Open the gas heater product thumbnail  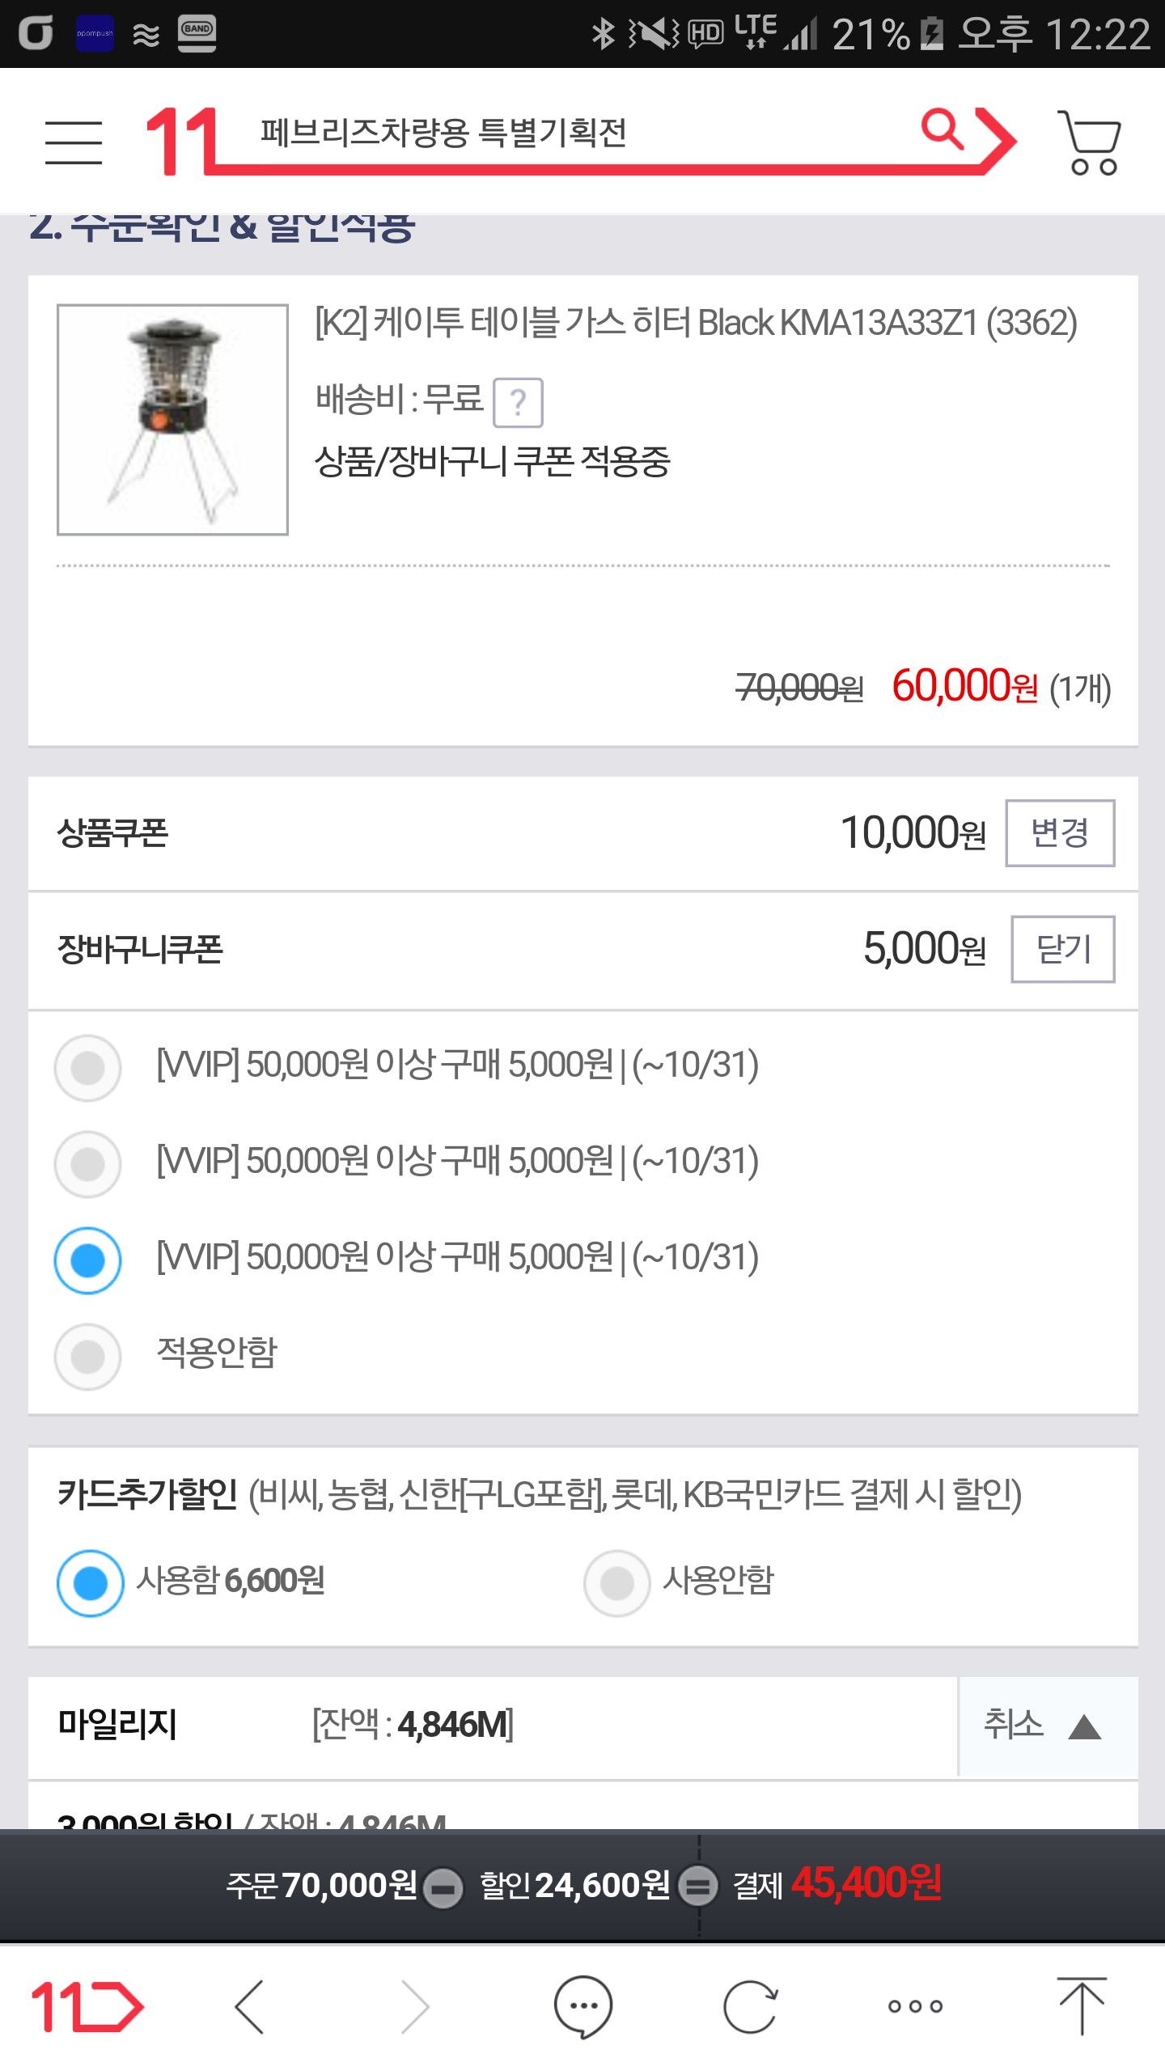pyautogui.click(x=172, y=419)
